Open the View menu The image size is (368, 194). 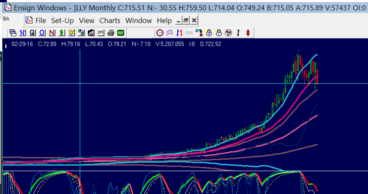[87, 21]
